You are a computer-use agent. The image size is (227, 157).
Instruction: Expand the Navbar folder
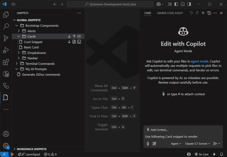coord(19,58)
